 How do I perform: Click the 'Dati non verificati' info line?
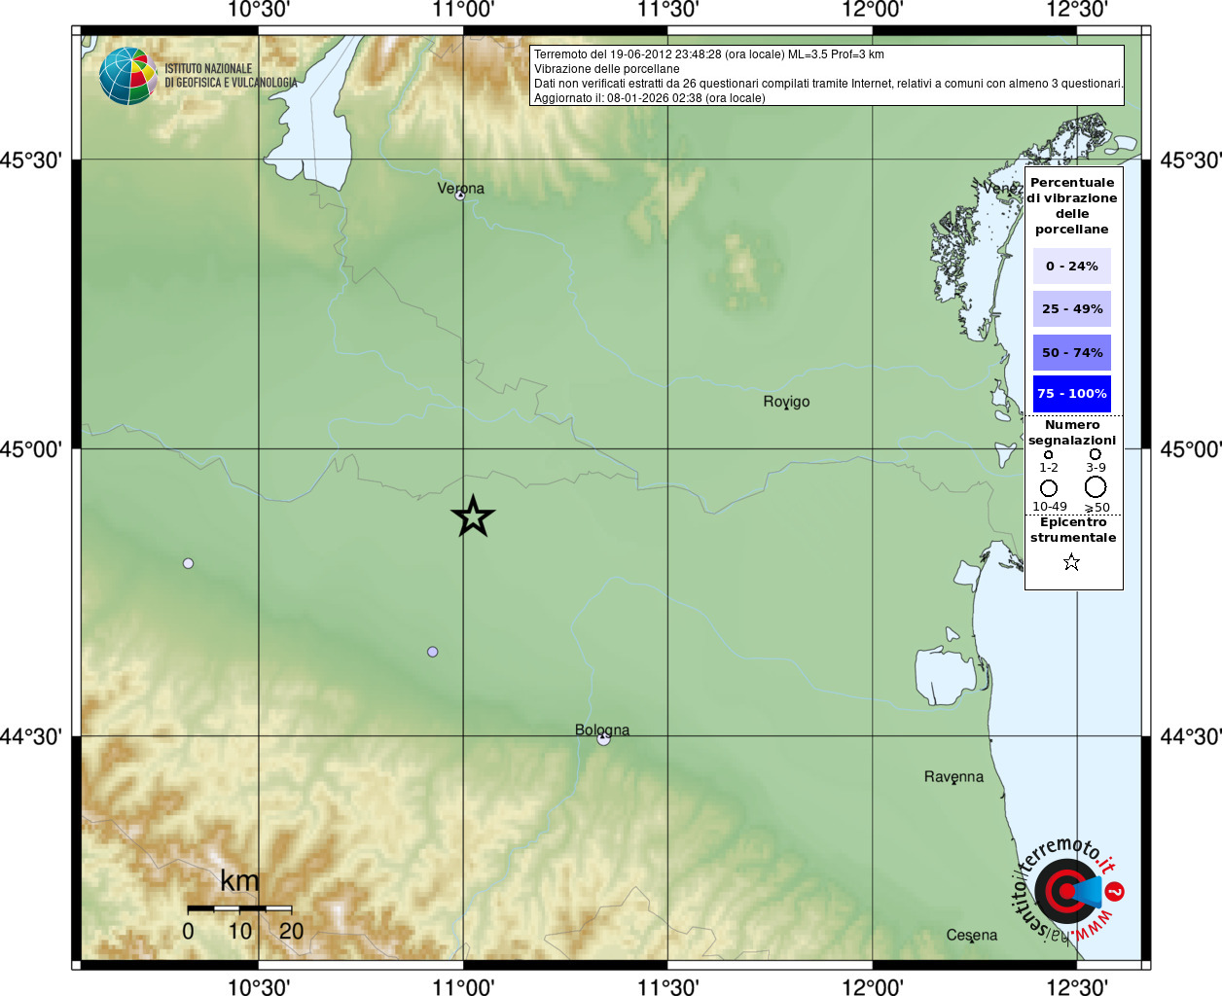(828, 84)
